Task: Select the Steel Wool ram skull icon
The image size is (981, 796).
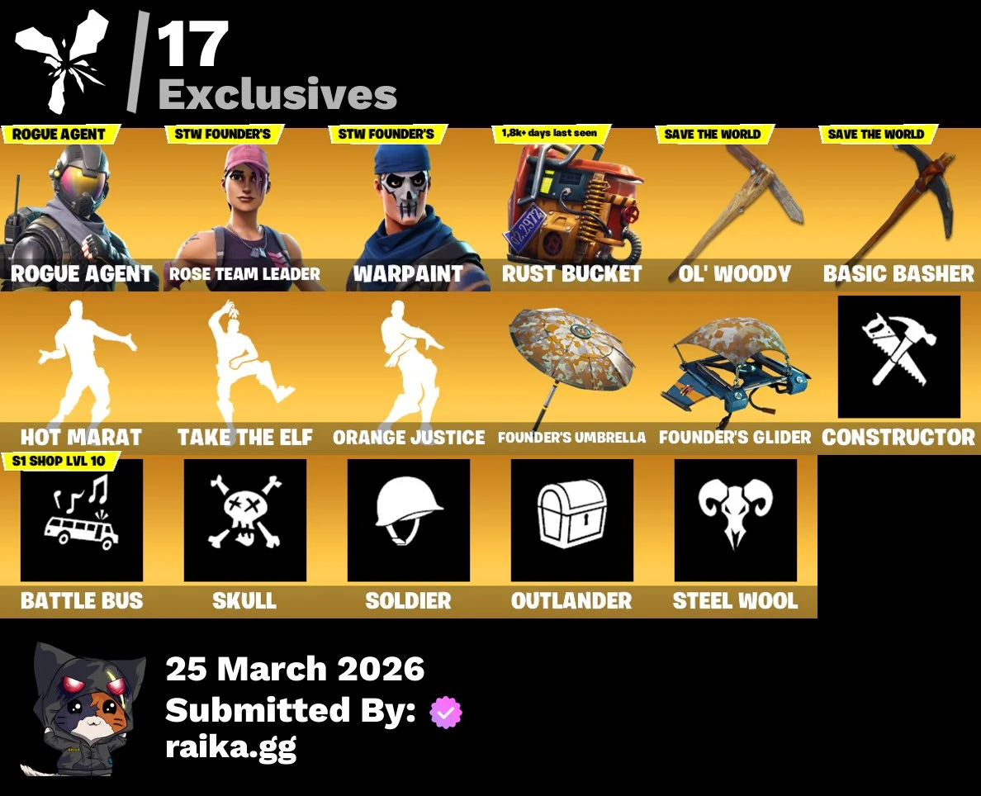Action: click(736, 520)
